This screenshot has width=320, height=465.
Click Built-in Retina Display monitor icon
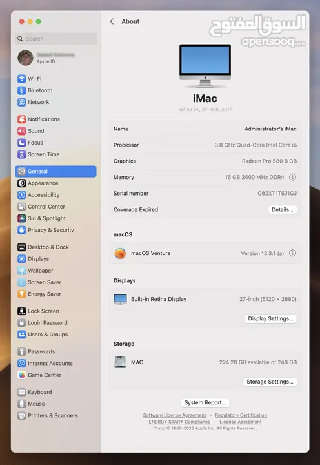click(x=120, y=299)
